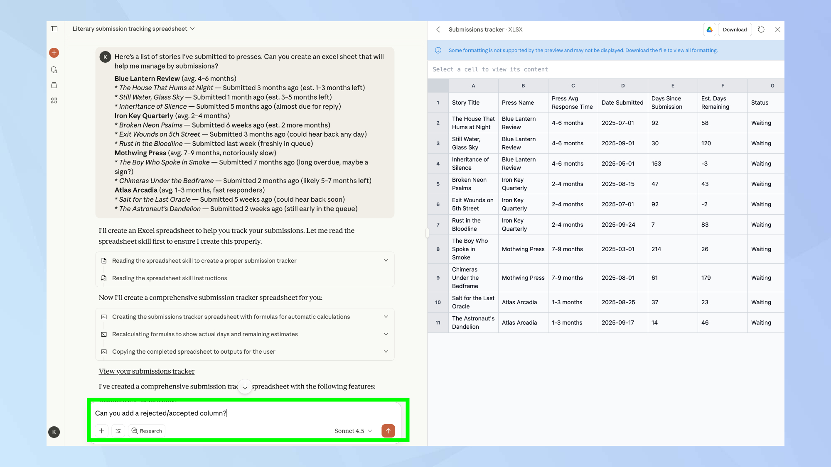Open the search and tools settings icon

(x=118, y=431)
